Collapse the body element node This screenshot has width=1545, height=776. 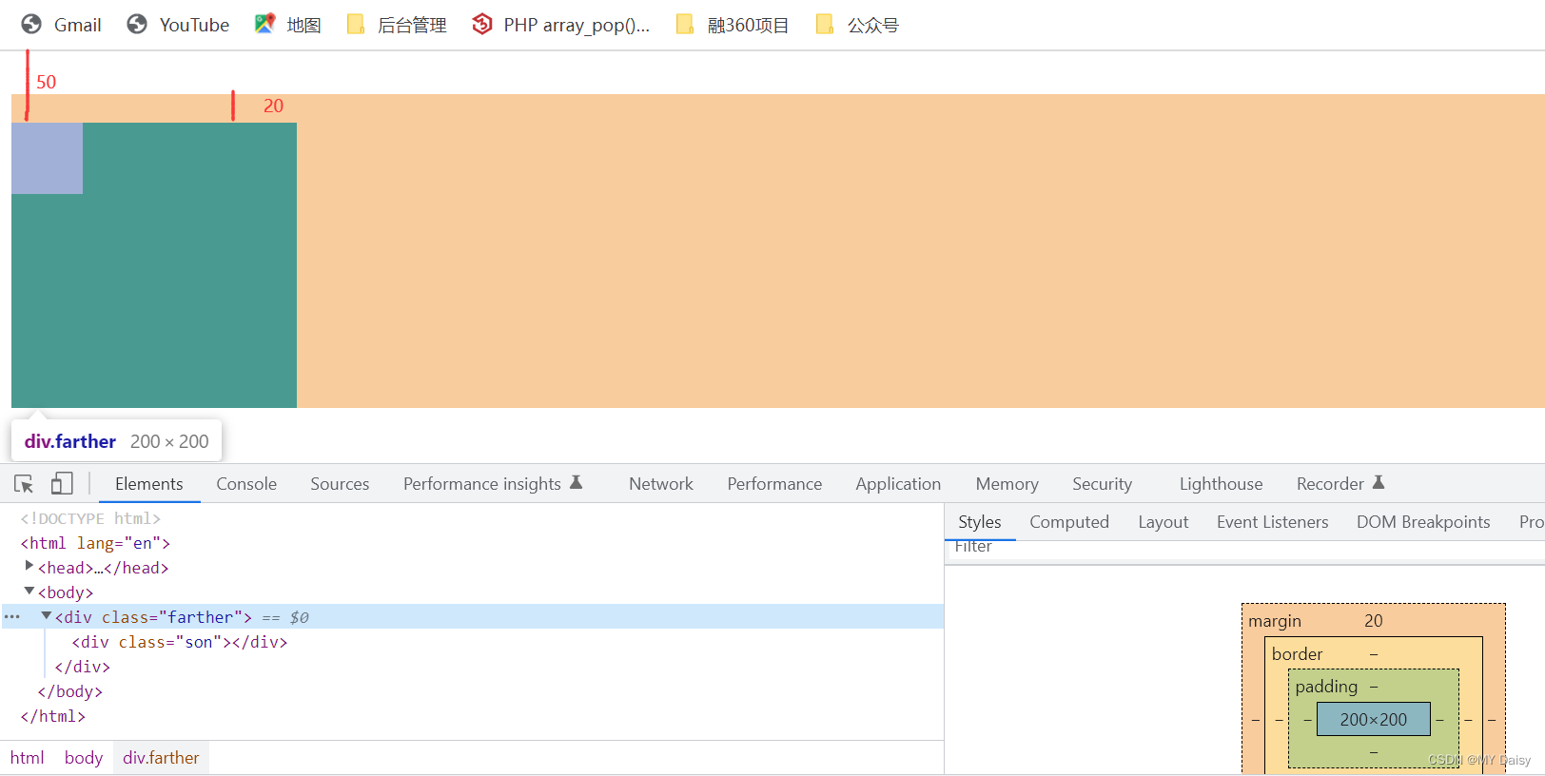click(x=29, y=592)
